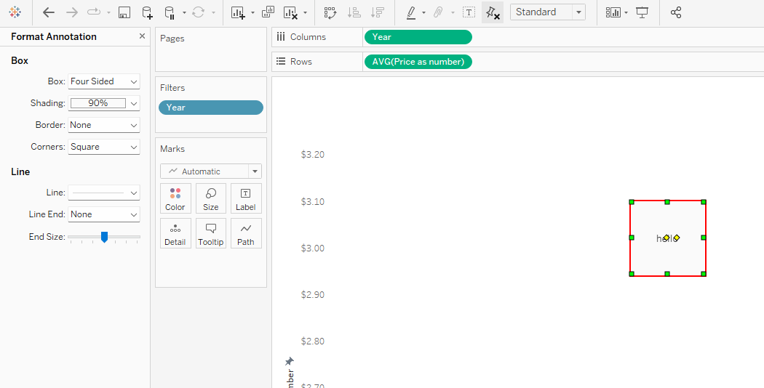Open the New Worksheet dropdown arrow
764x388 pixels.
click(252, 12)
